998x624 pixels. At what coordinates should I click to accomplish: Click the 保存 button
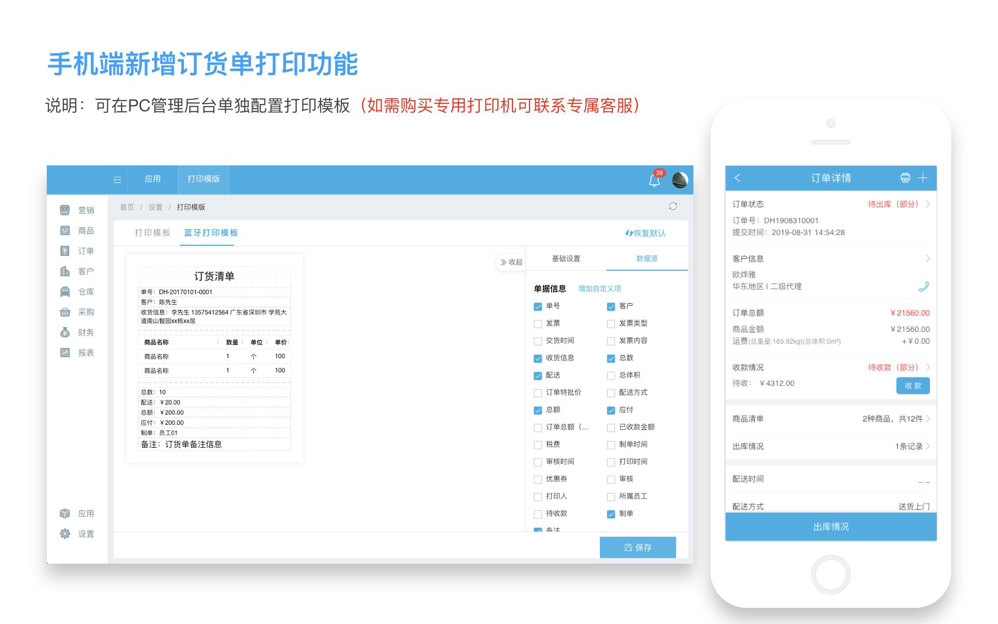(637, 547)
